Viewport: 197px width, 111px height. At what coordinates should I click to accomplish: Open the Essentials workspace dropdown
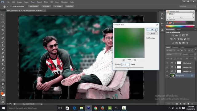[187, 6]
